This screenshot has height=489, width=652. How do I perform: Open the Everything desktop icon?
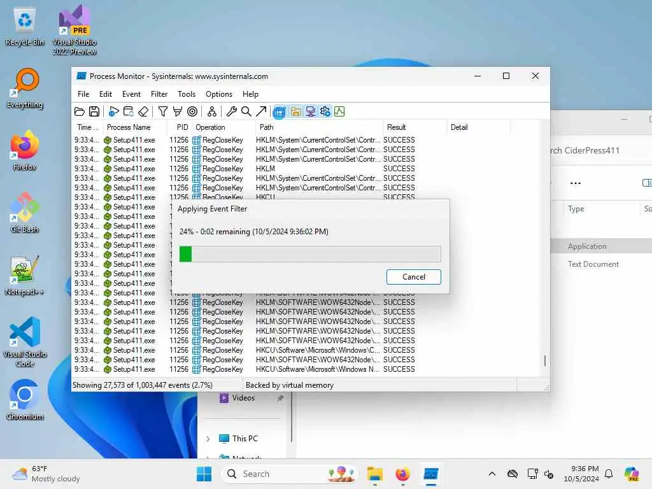[25, 89]
